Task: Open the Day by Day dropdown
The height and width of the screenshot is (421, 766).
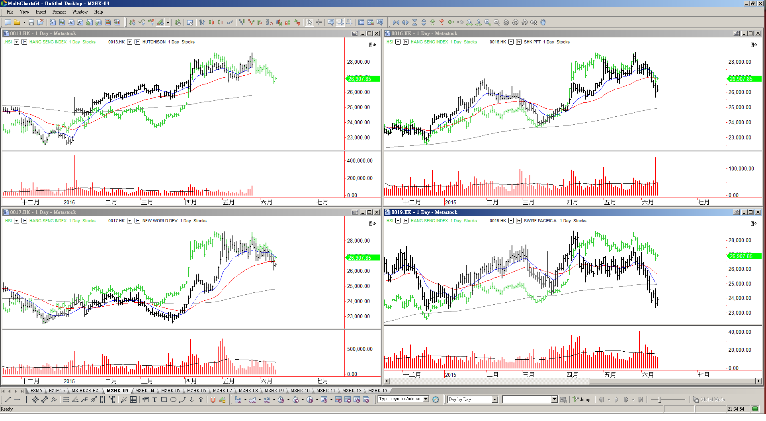Action: [495, 399]
